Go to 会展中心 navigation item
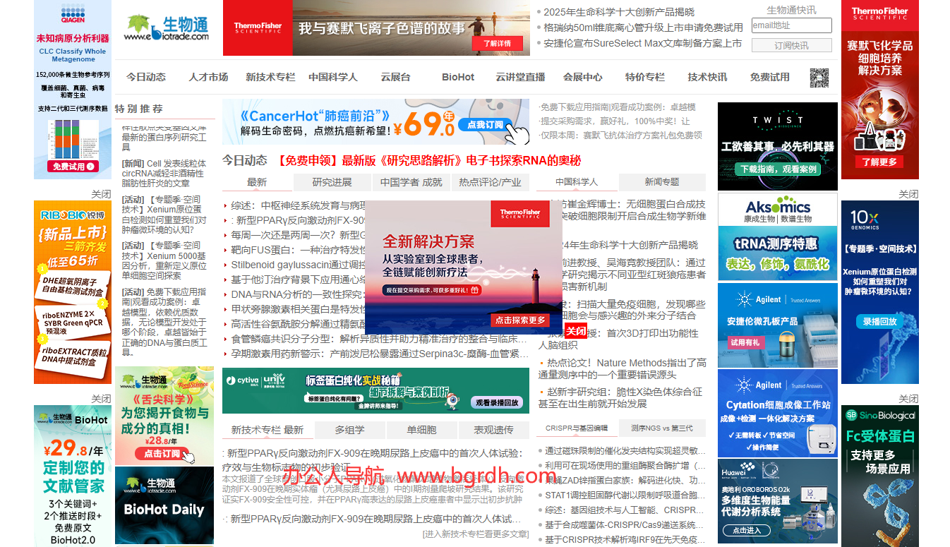 pyautogui.click(x=583, y=77)
